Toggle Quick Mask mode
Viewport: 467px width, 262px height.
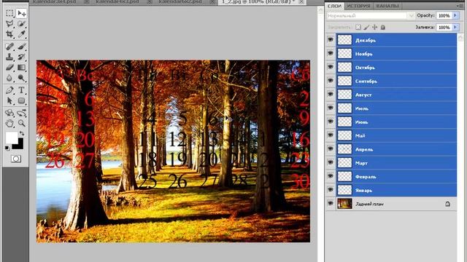(x=16, y=159)
